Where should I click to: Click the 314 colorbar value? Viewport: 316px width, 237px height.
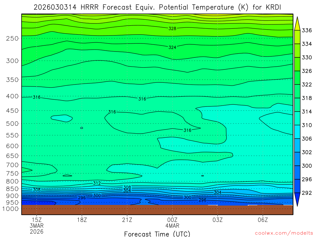tap(307, 112)
